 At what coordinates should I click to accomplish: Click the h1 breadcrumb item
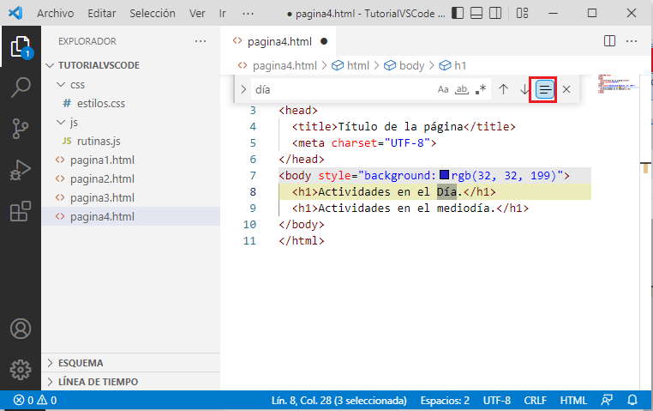point(460,66)
